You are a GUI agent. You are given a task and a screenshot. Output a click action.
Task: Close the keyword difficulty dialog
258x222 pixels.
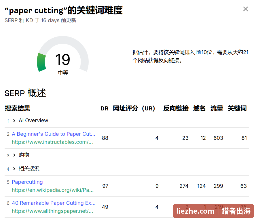click(x=246, y=9)
